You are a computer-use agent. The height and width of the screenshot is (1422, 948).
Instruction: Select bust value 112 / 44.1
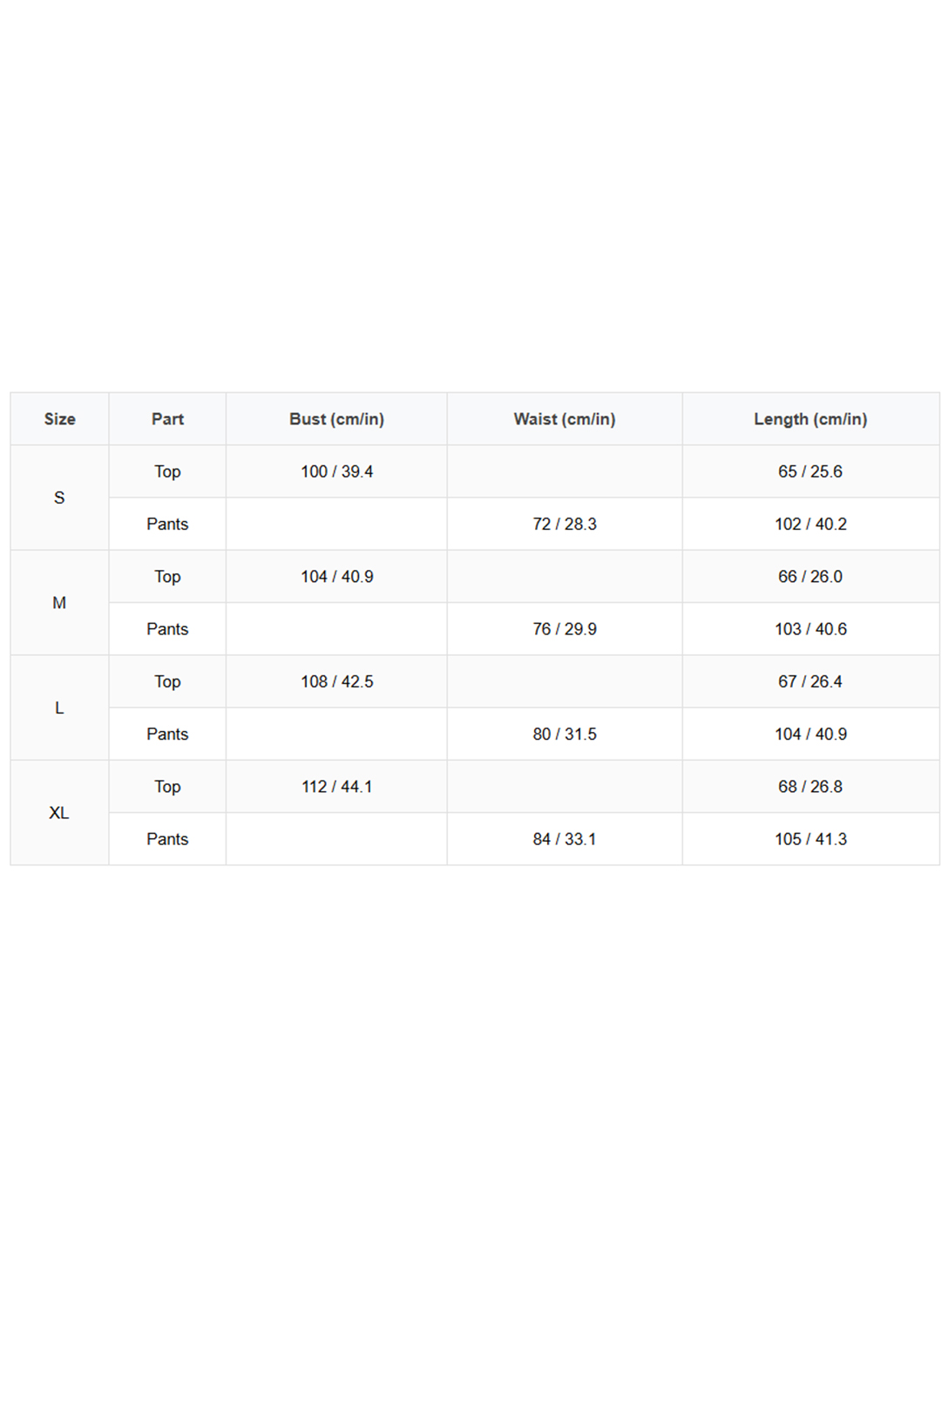click(x=336, y=787)
